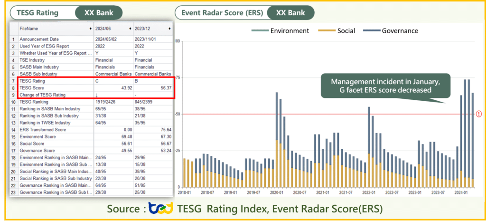Viewport: 486px width, 221px height.
Task: Toggle Environment series in chart legend
Action: (x=280, y=31)
